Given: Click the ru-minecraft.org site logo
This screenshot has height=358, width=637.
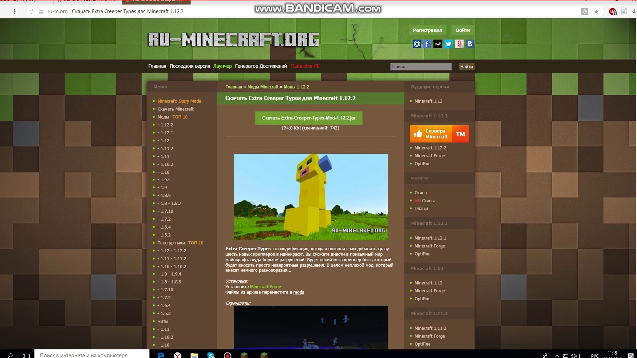Looking at the screenshot, I should coord(234,40).
